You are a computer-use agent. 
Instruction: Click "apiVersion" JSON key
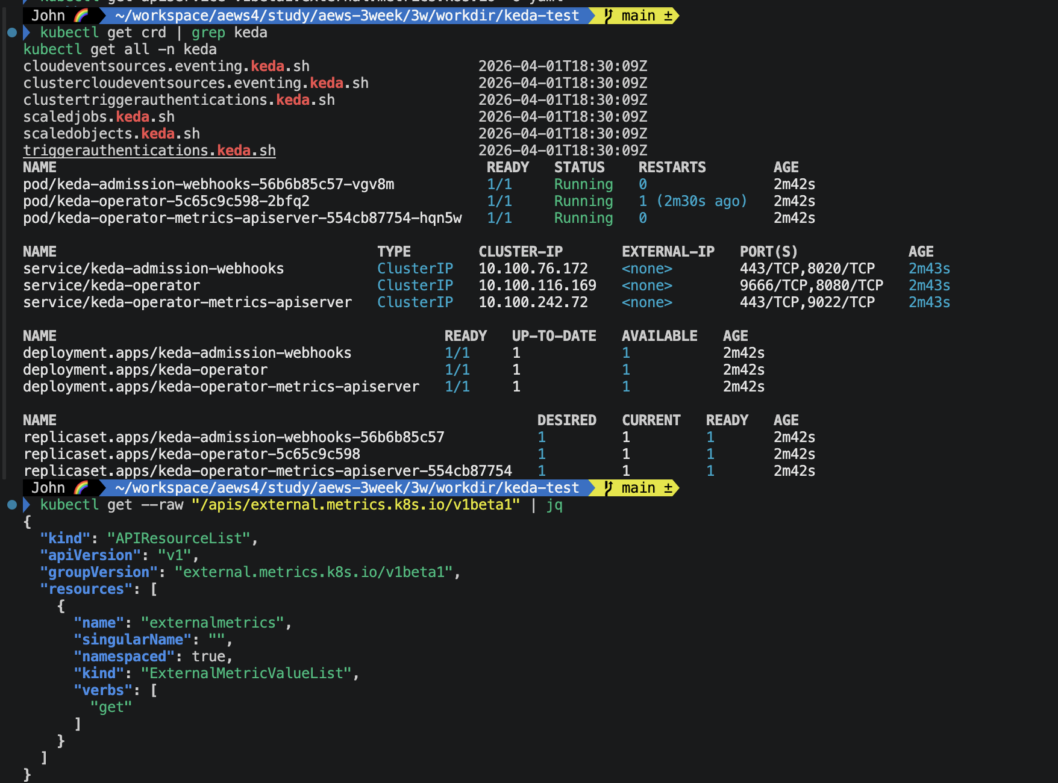coord(90,555)
